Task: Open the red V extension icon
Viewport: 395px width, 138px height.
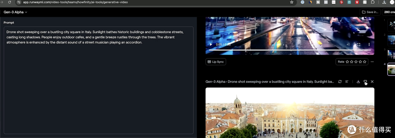Action: click(357, 2)
